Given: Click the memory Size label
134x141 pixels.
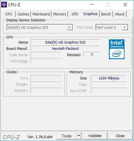Looking at the screenshot, I should click(x=83, y=78).
